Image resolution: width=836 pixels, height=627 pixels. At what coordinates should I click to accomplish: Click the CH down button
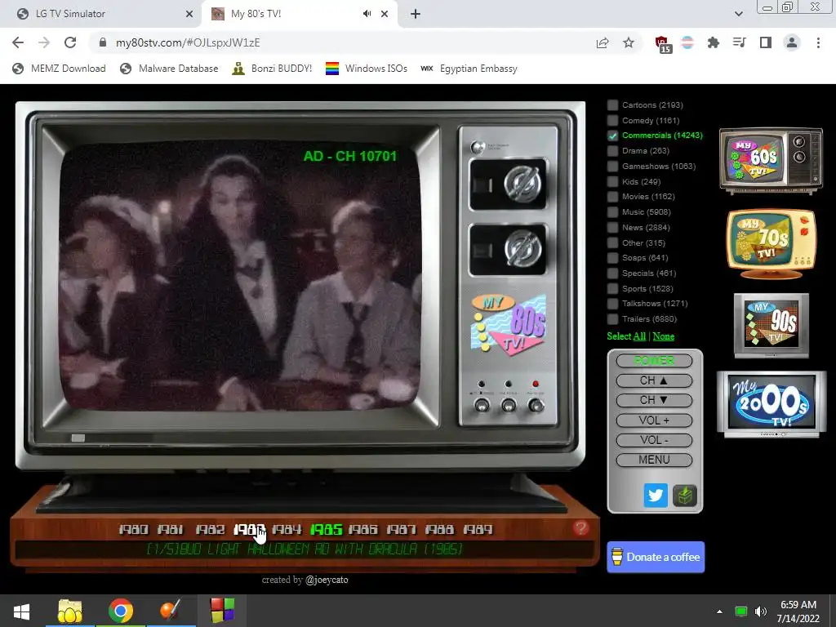pos(654,400)
